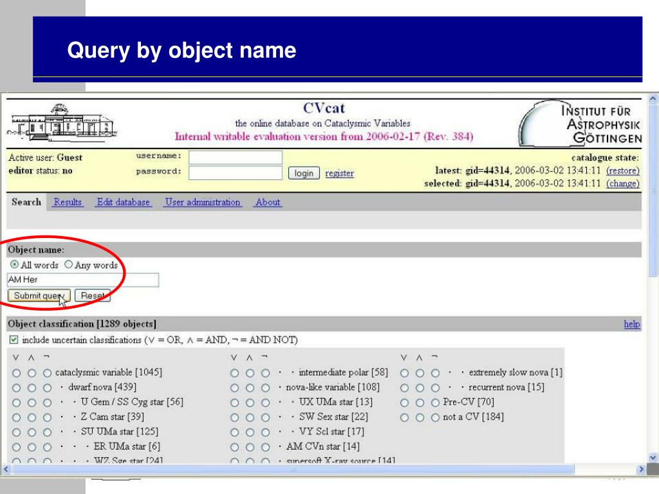659x494 pixels.
Task: Select OR radio for cataclysmic variable
Action: pyautogui.click(x=16, y=373)
